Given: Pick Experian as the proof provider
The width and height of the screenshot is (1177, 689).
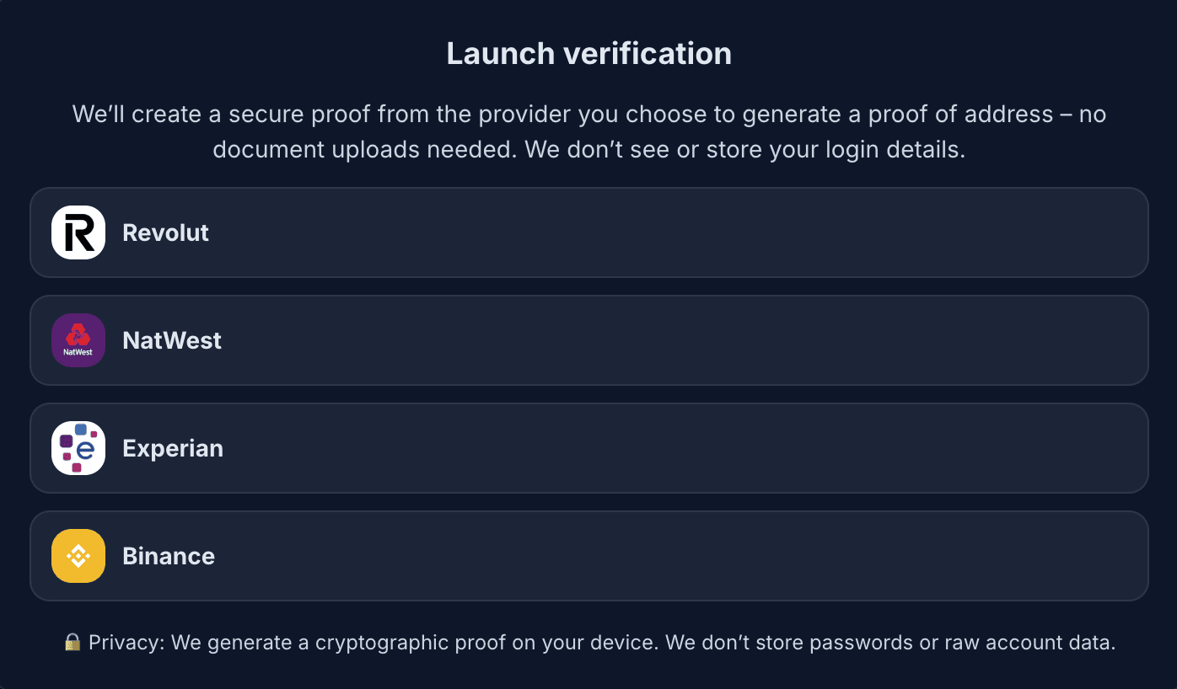Looking at the screenshot, I should pos(588,448).
